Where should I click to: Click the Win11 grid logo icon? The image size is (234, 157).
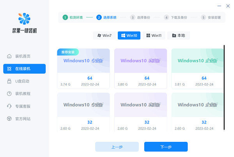coord(148,35)
